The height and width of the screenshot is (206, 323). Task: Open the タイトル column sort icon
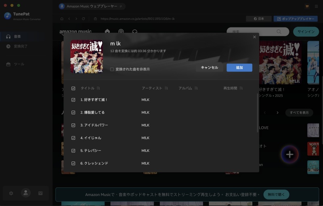click(x=98, y=88)
